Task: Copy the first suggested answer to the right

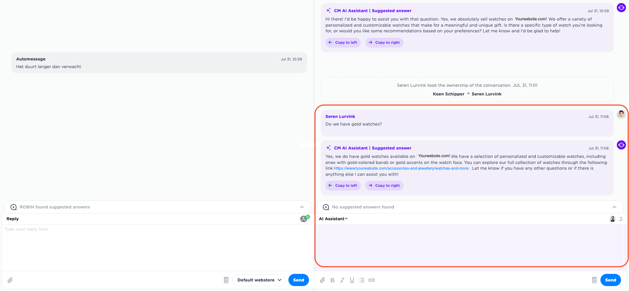Action: coord(384,43)
